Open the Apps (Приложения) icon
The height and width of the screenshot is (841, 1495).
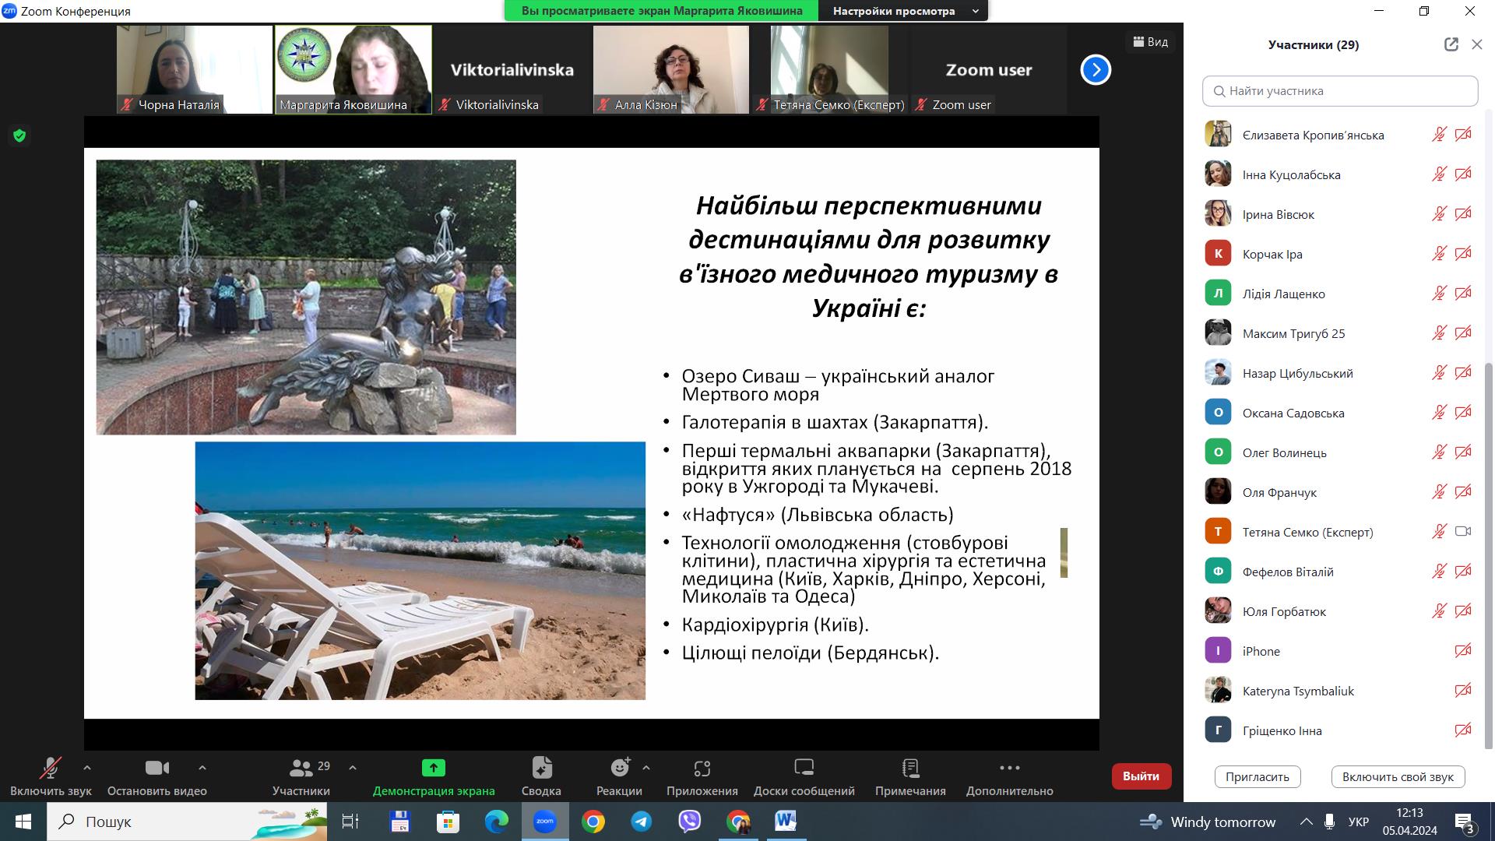[x=702, y=769]
